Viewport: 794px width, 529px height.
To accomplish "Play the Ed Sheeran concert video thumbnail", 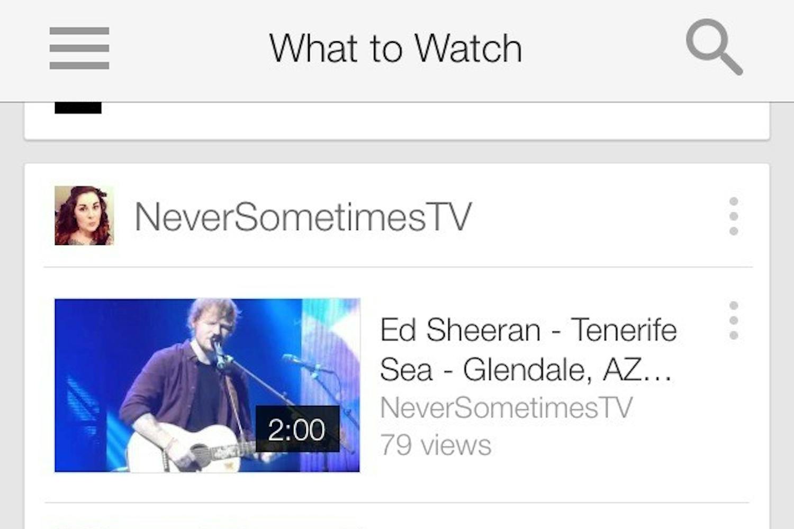I will (207, 385).
